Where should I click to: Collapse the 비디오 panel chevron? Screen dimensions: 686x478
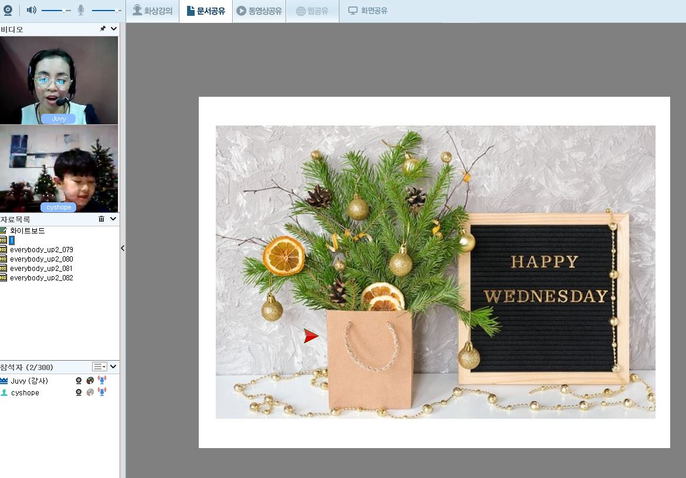pos(114,29)
